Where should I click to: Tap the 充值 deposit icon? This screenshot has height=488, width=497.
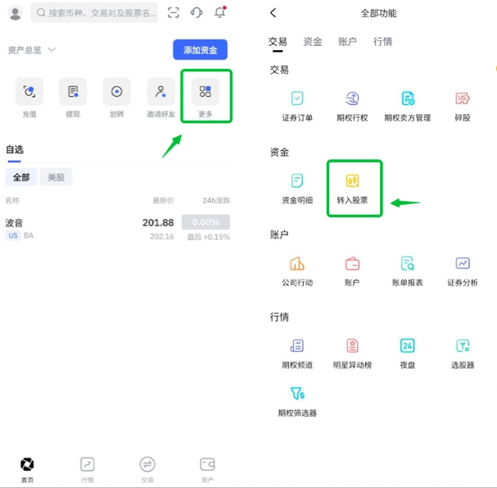click(x=29, y=93)
